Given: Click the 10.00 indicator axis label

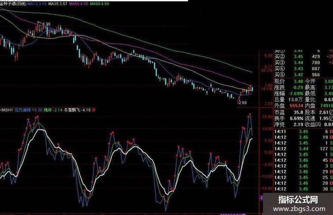Looking at the screenshot, I should (x=267, y=129).
